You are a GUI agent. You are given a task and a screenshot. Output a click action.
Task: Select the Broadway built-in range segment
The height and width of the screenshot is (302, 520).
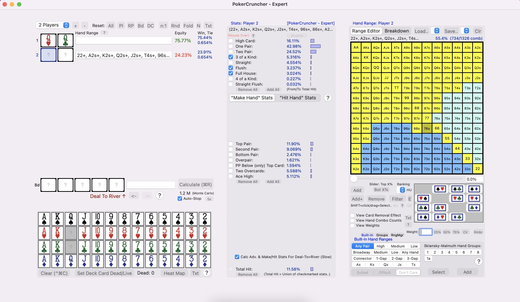[x=362, y=252]
